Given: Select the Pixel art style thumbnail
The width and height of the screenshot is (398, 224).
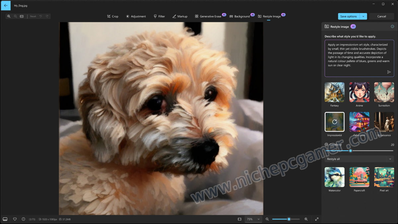Looking at the screenshot, I should click(384, 177).
